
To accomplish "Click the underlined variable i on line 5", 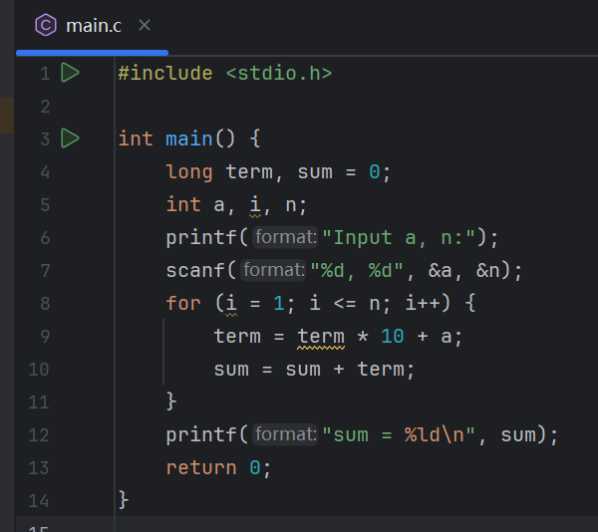I will (x=254, y=204).
